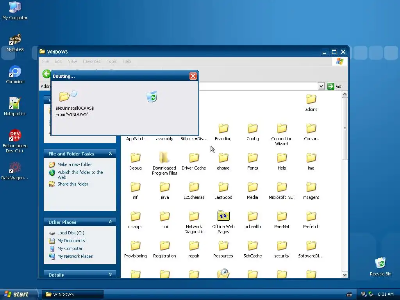The width and height of the screenshot is (400, 300).
Task: Select the SoftwareDi... folder
Action: coord(311,250)
